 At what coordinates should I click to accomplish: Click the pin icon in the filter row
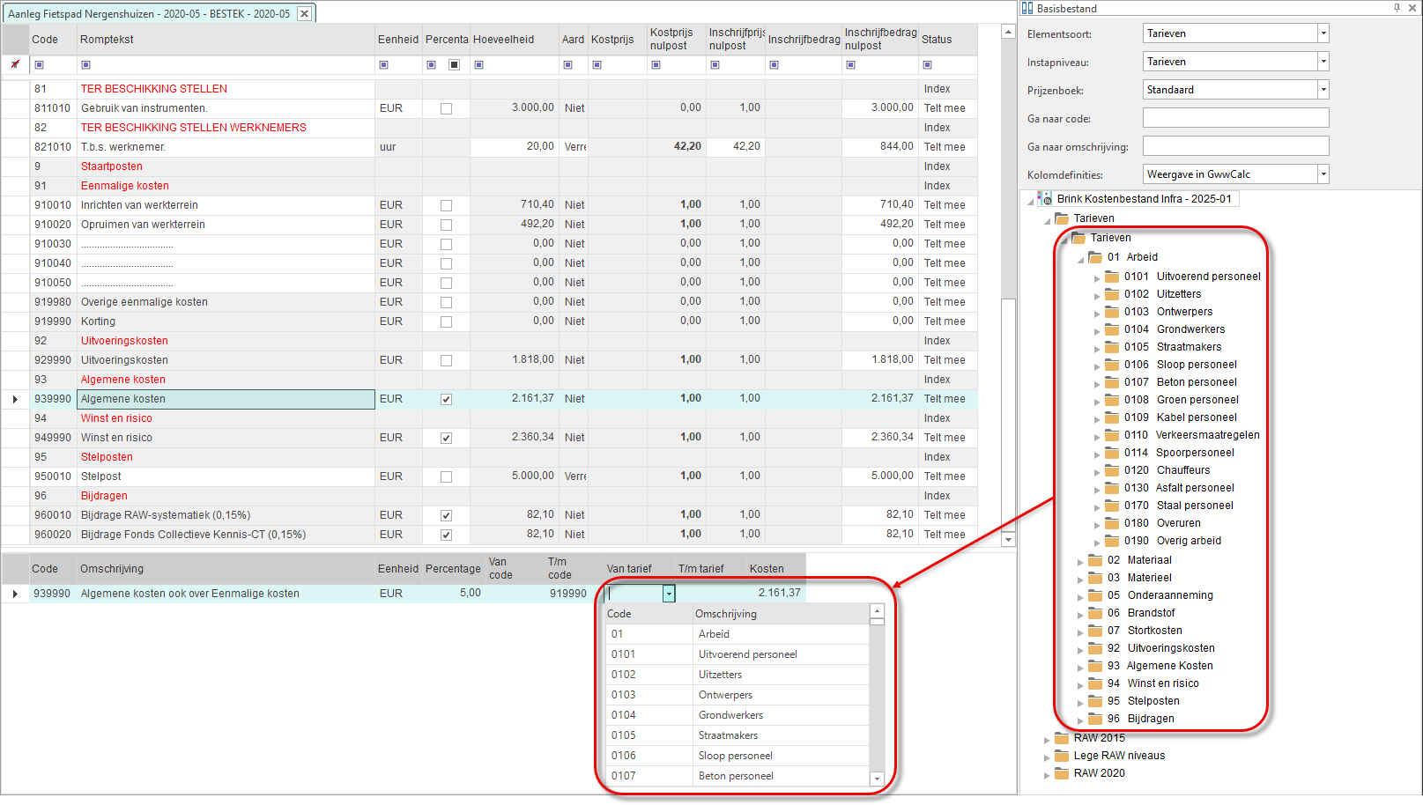[15, 64]
